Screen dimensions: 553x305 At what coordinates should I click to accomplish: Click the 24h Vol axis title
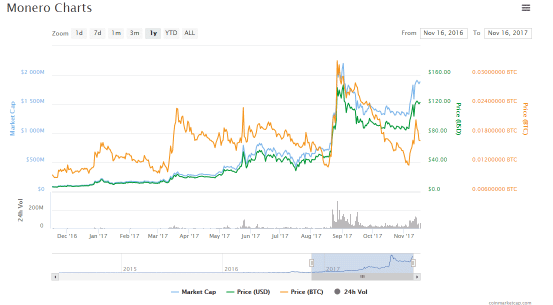pyautogui.click(x=20, y=210)
